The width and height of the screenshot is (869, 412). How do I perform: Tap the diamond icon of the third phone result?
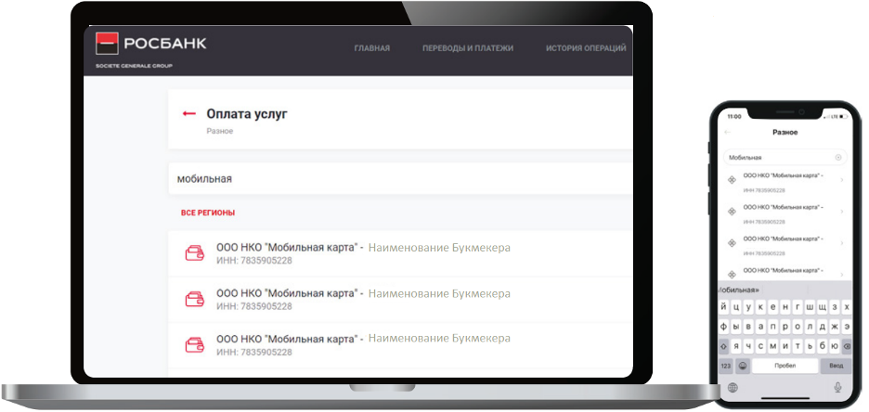click(732, 242)
